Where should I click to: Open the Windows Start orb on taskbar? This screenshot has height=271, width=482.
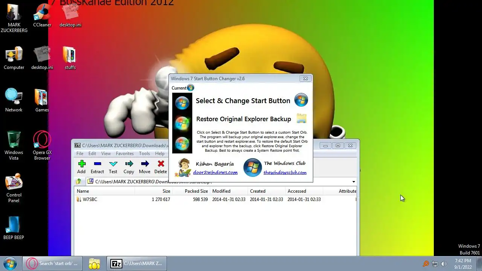pos(10,263)
